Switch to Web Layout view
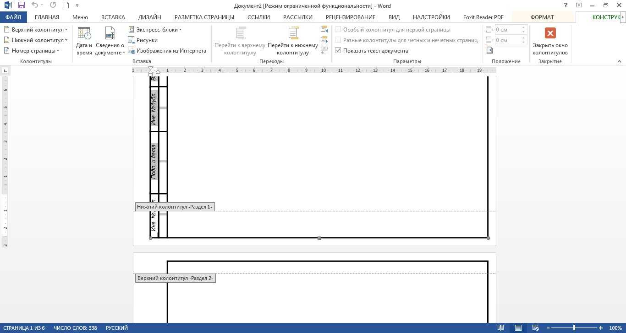 pos(535,328)
